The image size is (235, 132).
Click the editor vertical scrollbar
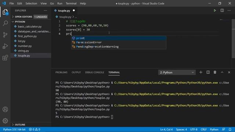pos(233,39)
